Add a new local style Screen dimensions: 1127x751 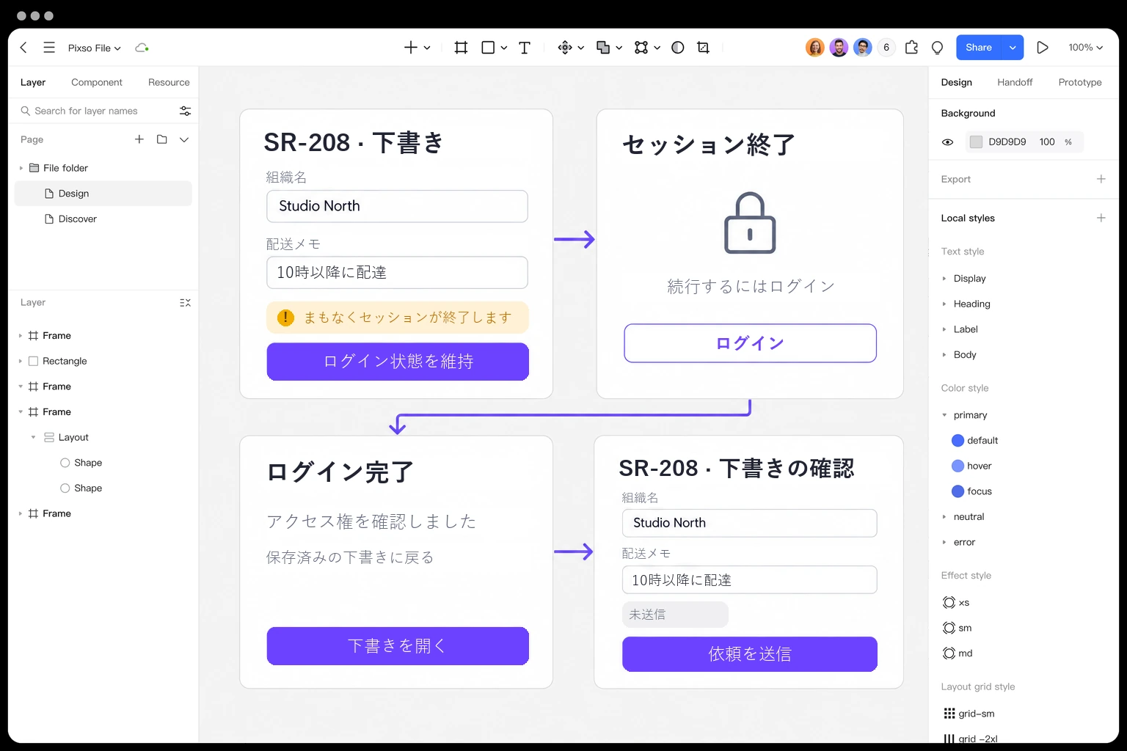(1101, 218)
